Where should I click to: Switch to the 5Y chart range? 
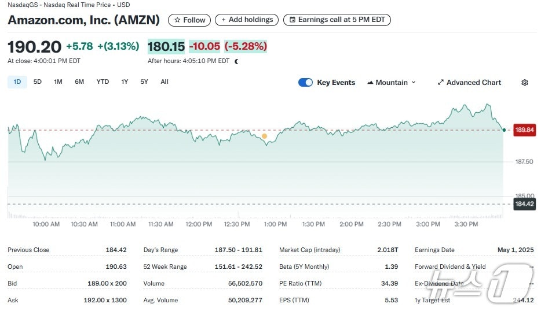point(144,82)
